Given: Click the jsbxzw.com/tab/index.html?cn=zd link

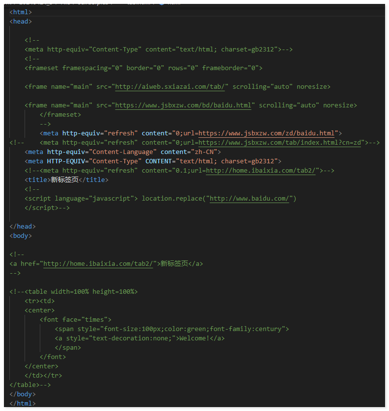Looking at the screenshot, I should click(279, 143).
